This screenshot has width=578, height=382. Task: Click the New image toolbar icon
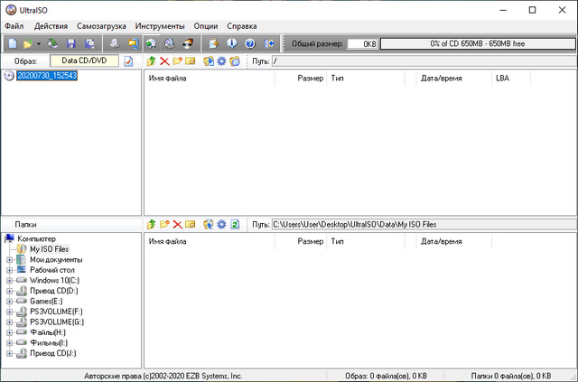click(12, 43)
